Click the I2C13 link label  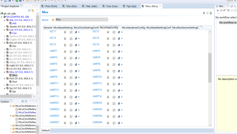[x=53, y=38]
